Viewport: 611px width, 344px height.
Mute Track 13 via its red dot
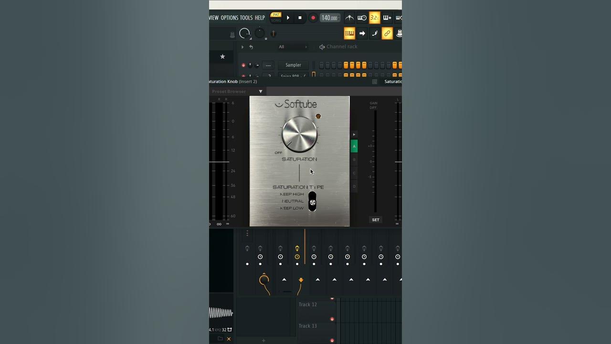coord(332,340)
